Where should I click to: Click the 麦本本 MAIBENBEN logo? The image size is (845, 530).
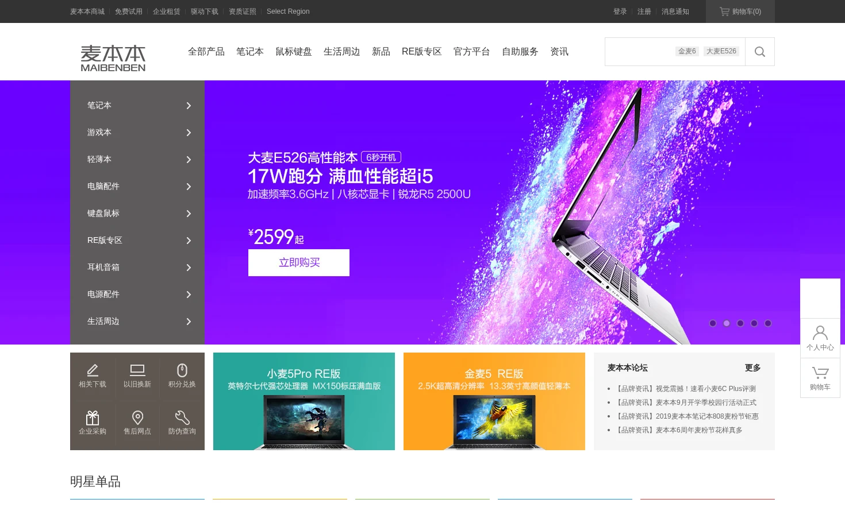coord(113,58)
